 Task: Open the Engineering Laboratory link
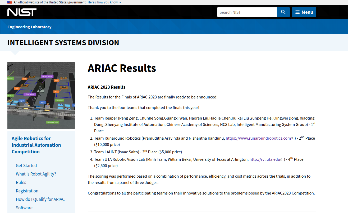29,27
